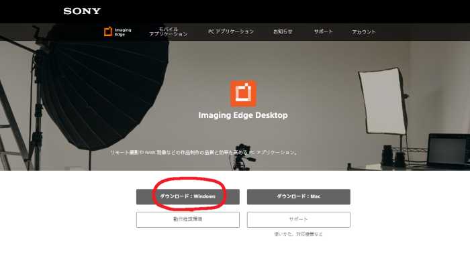Go to the お知らせ page
Screen dimensions: 470x264
pyautogui.click(x=283, y=31)
